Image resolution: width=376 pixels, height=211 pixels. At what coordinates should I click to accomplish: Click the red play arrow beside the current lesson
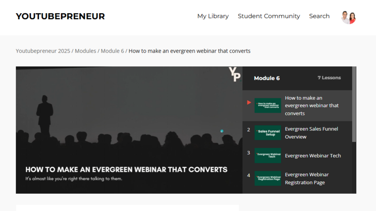(x=249, y=103)
